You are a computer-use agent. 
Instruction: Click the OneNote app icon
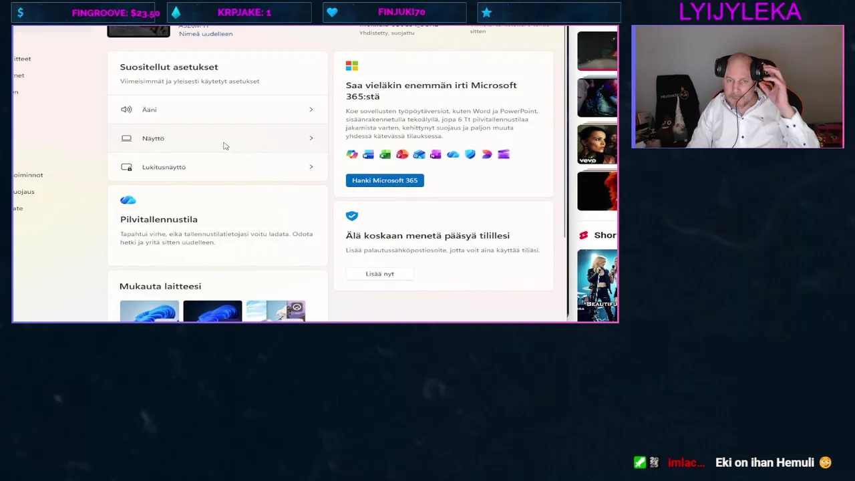point(436,154)
